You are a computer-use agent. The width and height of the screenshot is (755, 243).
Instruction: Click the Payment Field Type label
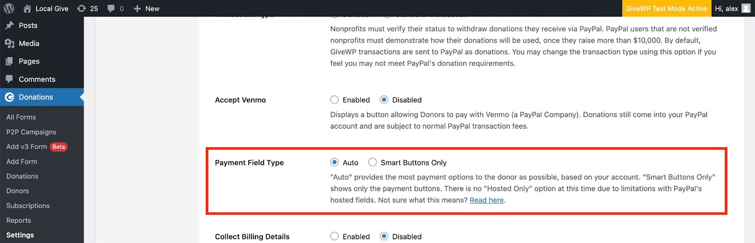pyautogui.click(x=249, y=162)
